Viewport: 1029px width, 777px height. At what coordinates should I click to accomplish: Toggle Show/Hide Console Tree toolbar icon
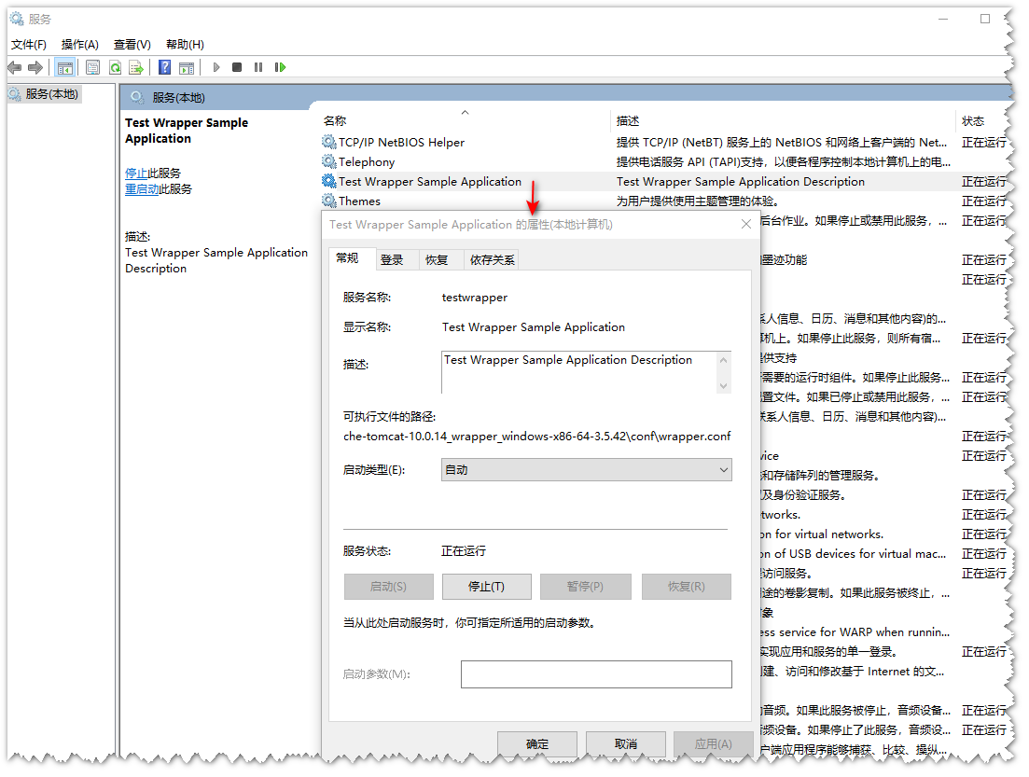click(x=64, y=67)
